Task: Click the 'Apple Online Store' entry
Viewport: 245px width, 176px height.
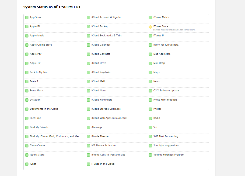Action: 41,45
